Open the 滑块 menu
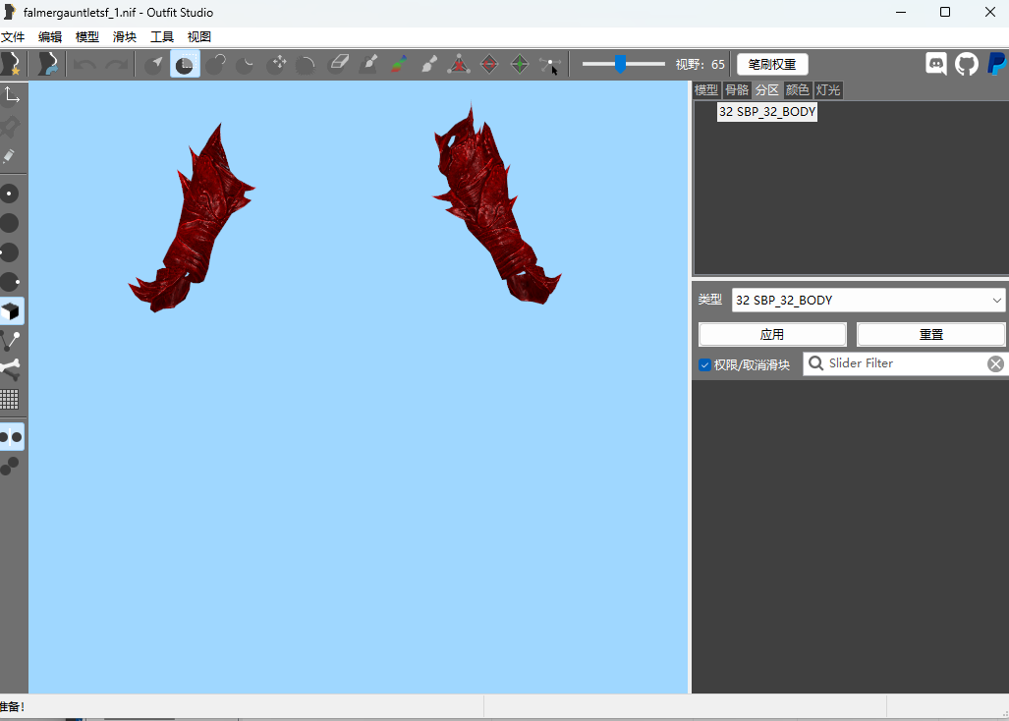 coord(124,36)
